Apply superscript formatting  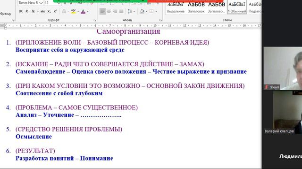click(55, 11)
